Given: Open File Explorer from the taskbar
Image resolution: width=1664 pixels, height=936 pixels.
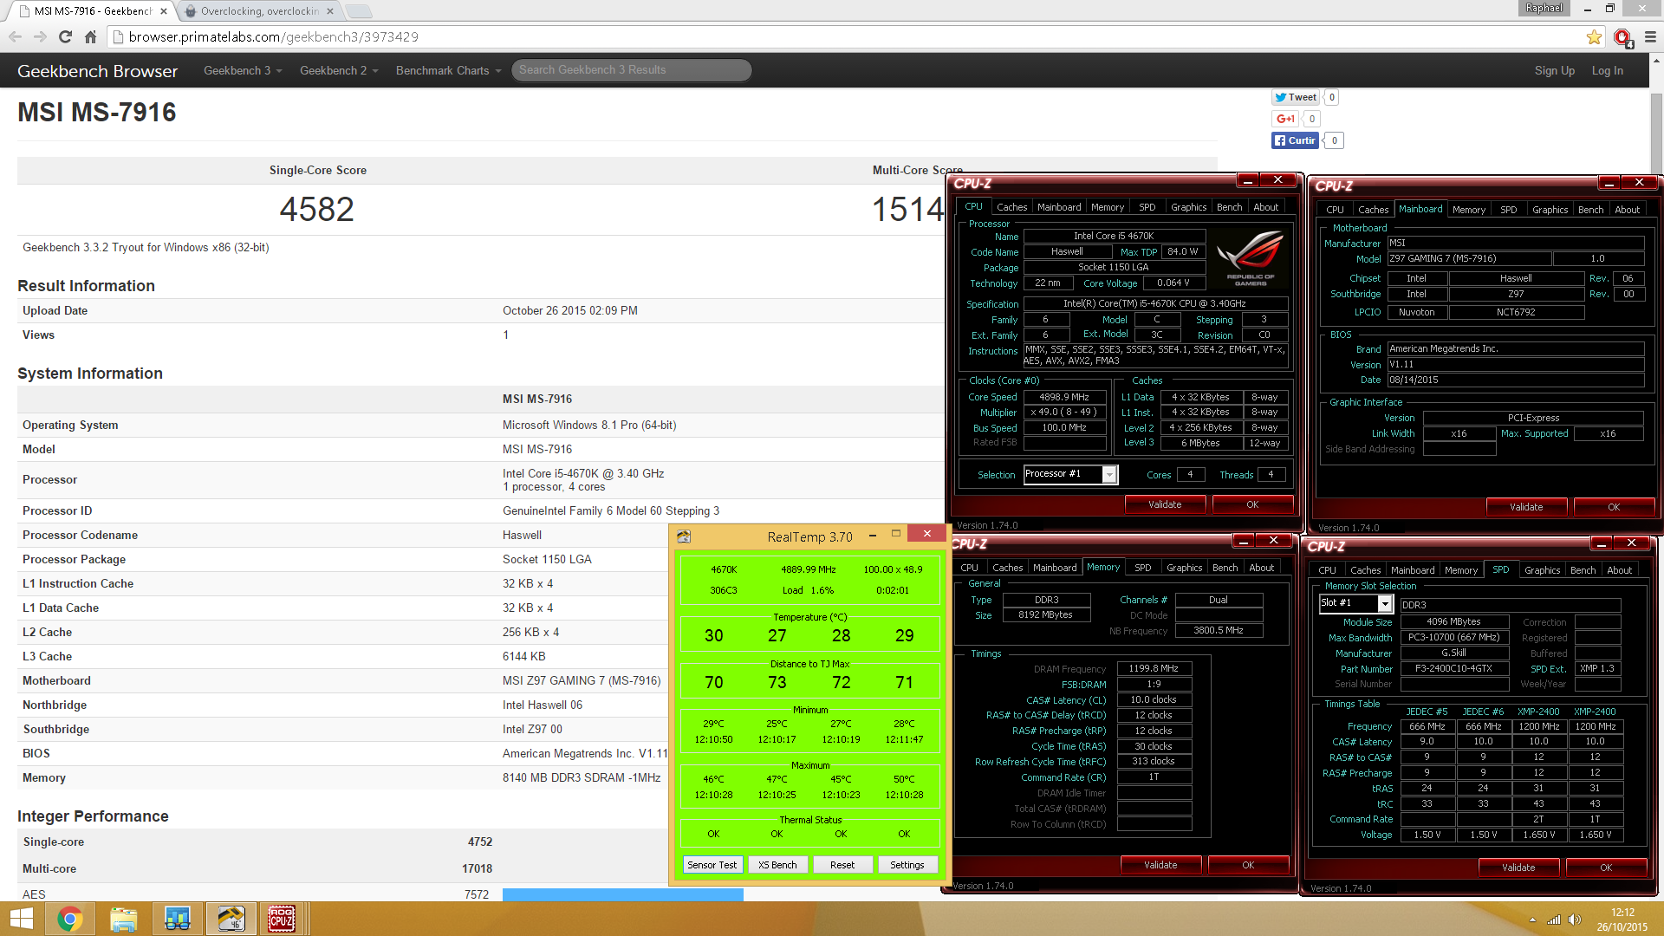Looking at the screenshot, I should (124, 919).
